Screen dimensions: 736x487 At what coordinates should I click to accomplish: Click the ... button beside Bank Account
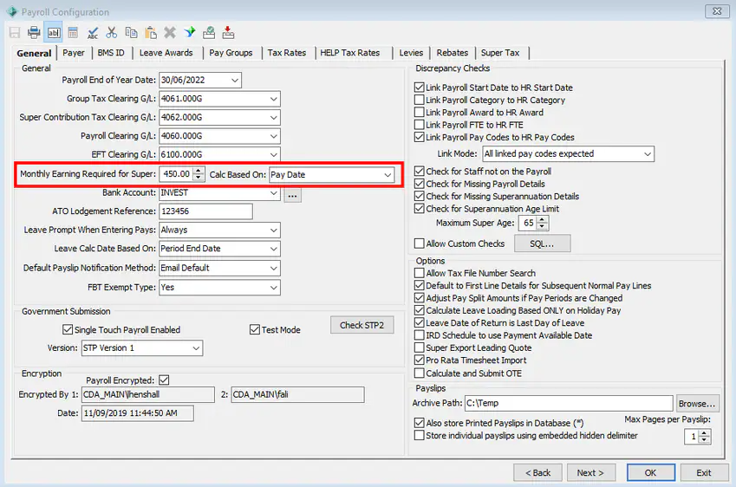tap(292, 196)
